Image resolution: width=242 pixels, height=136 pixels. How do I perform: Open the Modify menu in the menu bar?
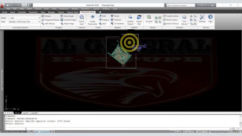click(75, 9)
